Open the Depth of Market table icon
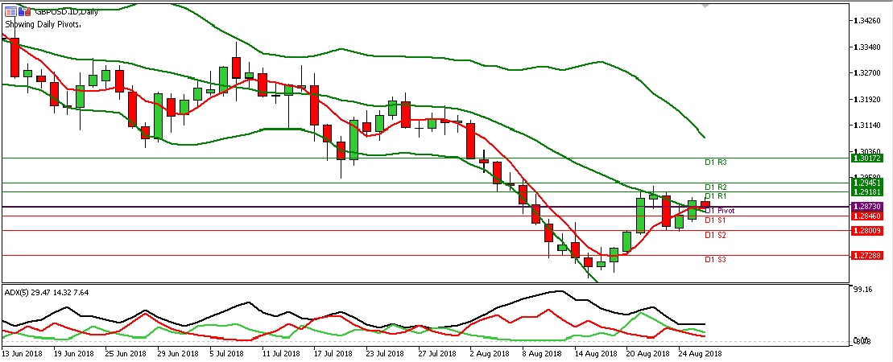This screenshot has width=893, height=362. [x=10, y=11]
